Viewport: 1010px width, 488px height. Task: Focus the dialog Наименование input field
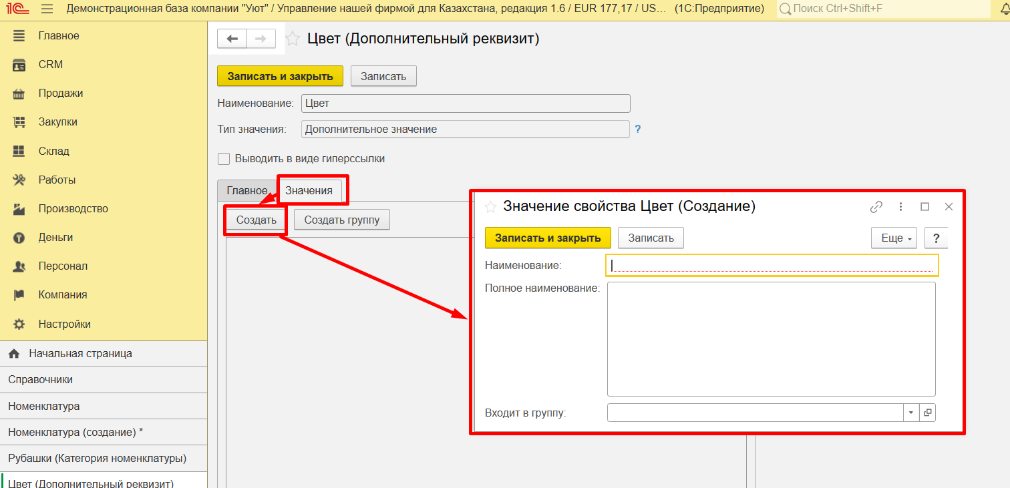tap(772, 265)
